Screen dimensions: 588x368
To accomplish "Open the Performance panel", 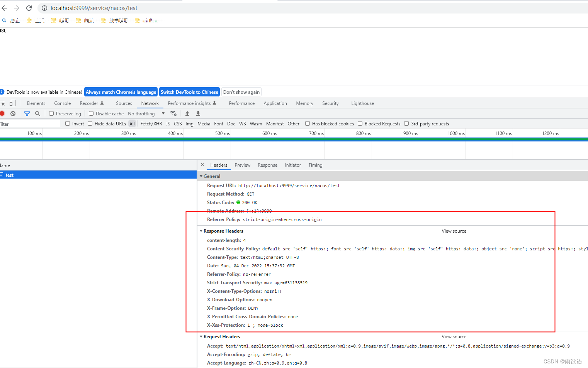I will [x=242, y=103].
